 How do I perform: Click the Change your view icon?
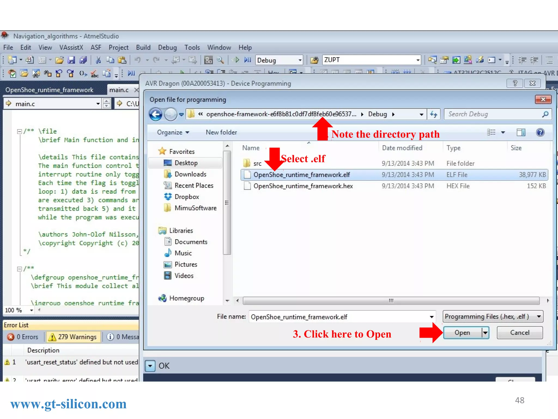(x=491, y=132)
